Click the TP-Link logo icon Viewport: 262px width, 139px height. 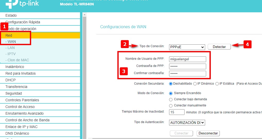pos(11,3)
